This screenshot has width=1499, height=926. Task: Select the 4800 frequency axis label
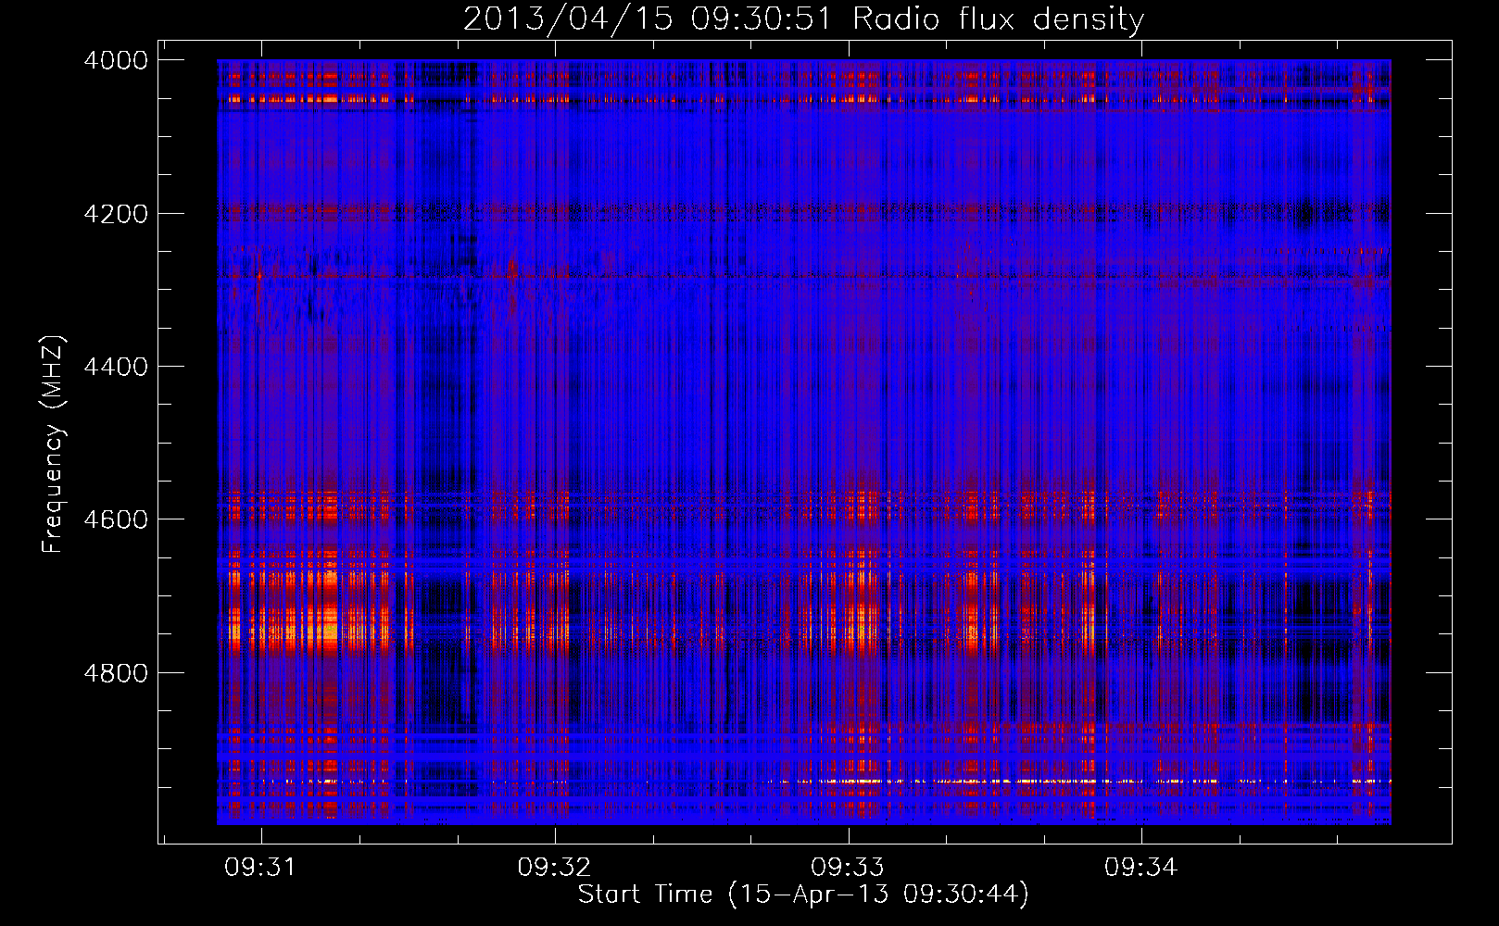tap(116, 673)
